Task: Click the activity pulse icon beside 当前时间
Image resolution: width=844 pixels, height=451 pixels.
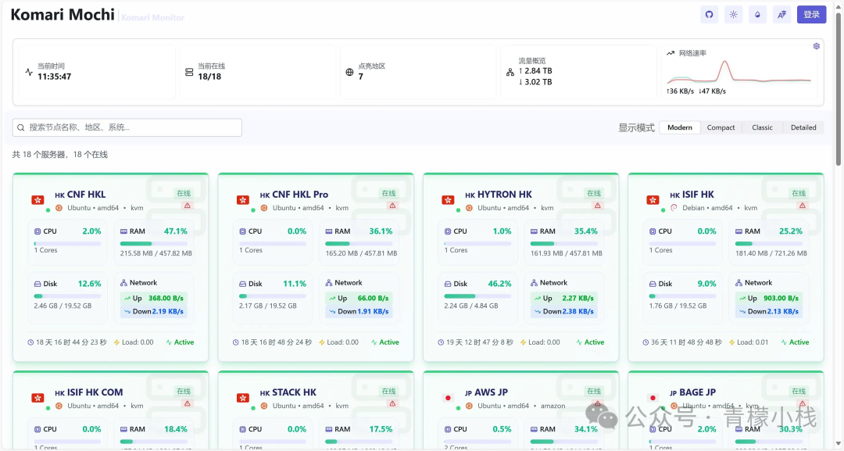Action: pyautogui.click(x=29, y=72)
